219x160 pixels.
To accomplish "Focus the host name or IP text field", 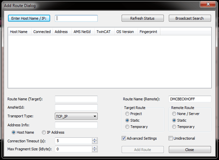I will [76, 18].
